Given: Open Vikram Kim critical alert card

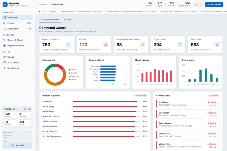Looking at the screenshot, I should pyautogui.click(x=188, y=145).
